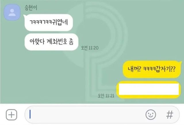
Task: Tap the hashtag search icon
Action: [x=170, y=115]
